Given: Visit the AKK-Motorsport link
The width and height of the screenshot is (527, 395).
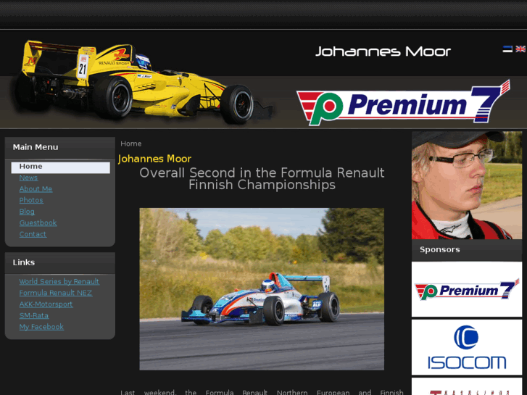Looking at the screenshot, I should click(46, 304).
